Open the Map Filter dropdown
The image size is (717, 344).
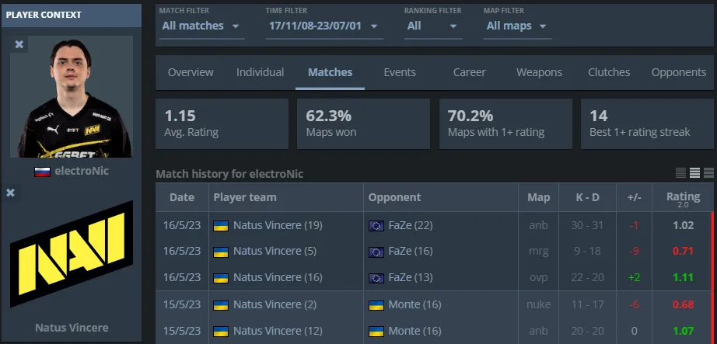(517, 26)
